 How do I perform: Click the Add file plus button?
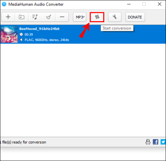click(8, 17)
